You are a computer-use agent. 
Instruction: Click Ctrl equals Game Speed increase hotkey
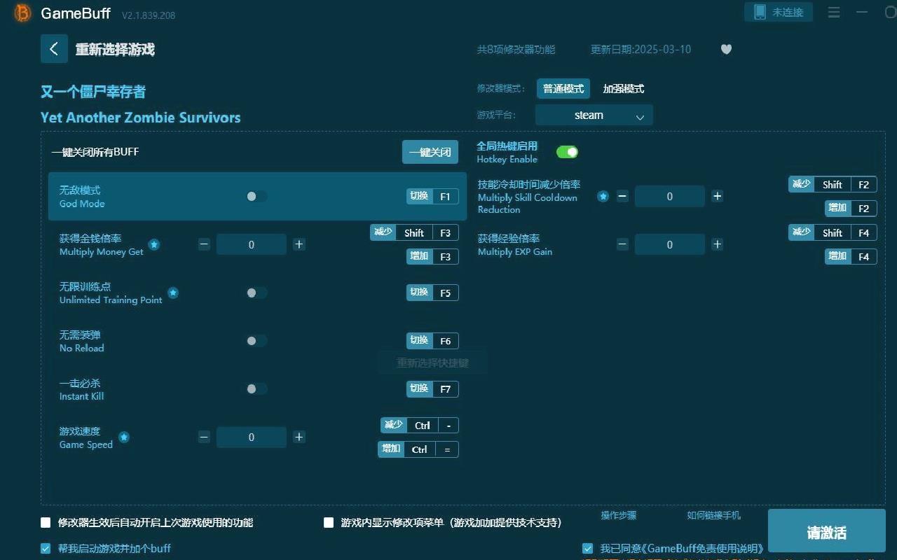[x=418, y=449]
